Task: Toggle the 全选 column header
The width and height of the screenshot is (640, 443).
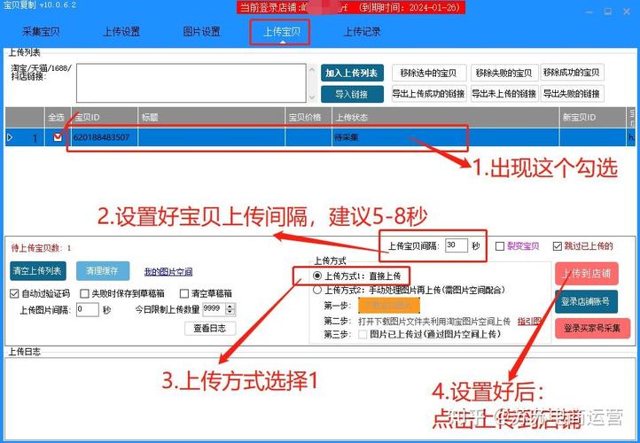Action: click(x=57, y=118)
